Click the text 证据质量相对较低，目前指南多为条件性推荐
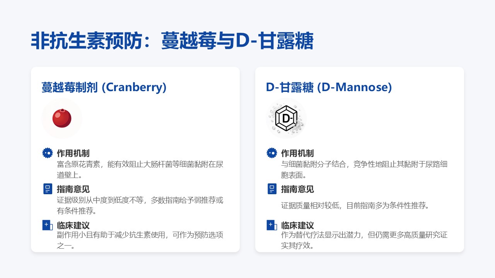495x278 pixels. [x=355, y=205]
